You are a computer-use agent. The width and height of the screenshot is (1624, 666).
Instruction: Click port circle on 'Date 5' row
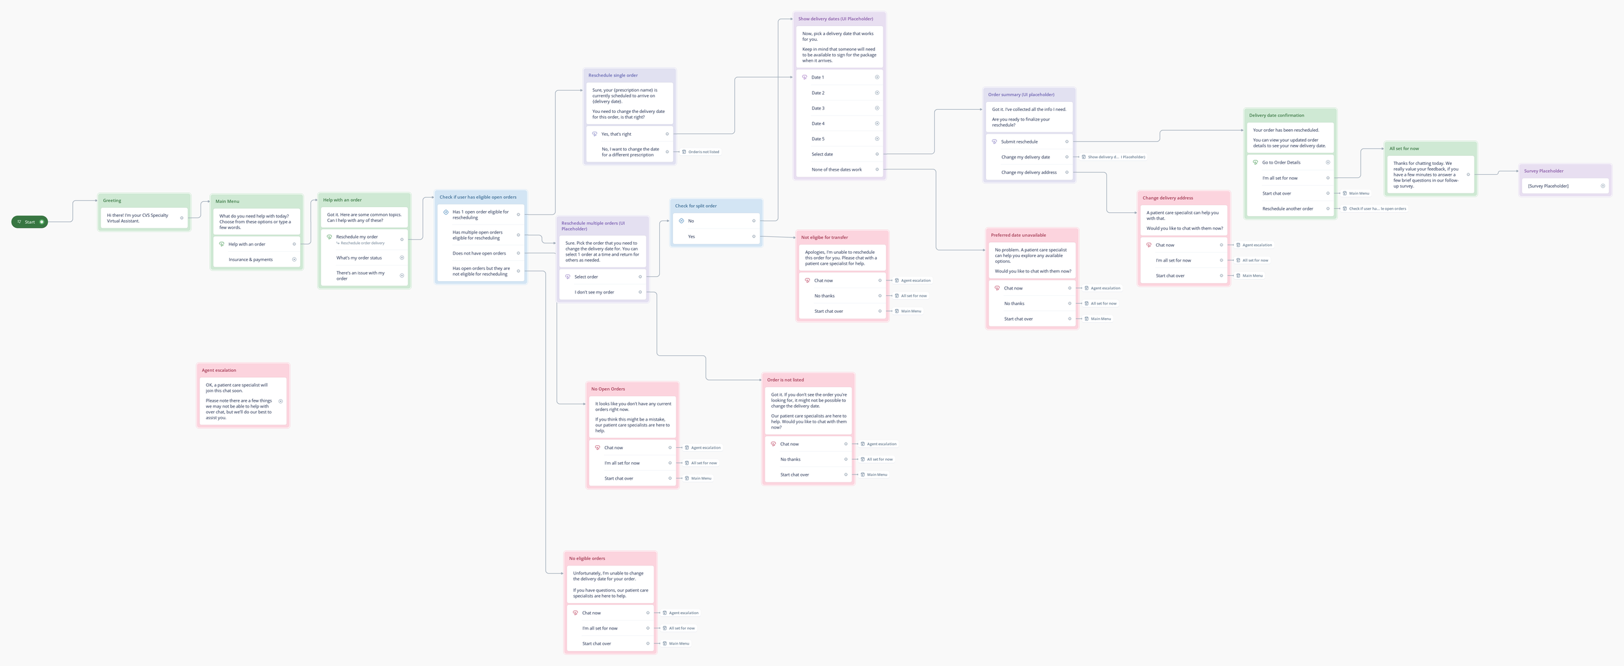coord(877,139)
